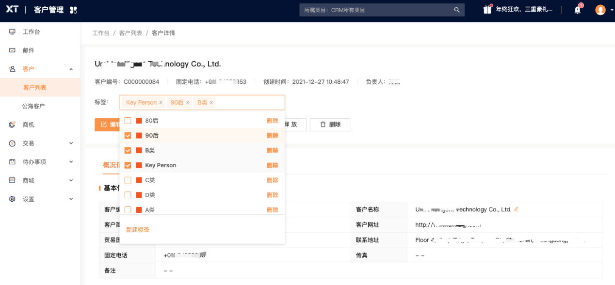
Task: Click the search magnifier icon
Action: pyautogui.click(x=456, y=10)
